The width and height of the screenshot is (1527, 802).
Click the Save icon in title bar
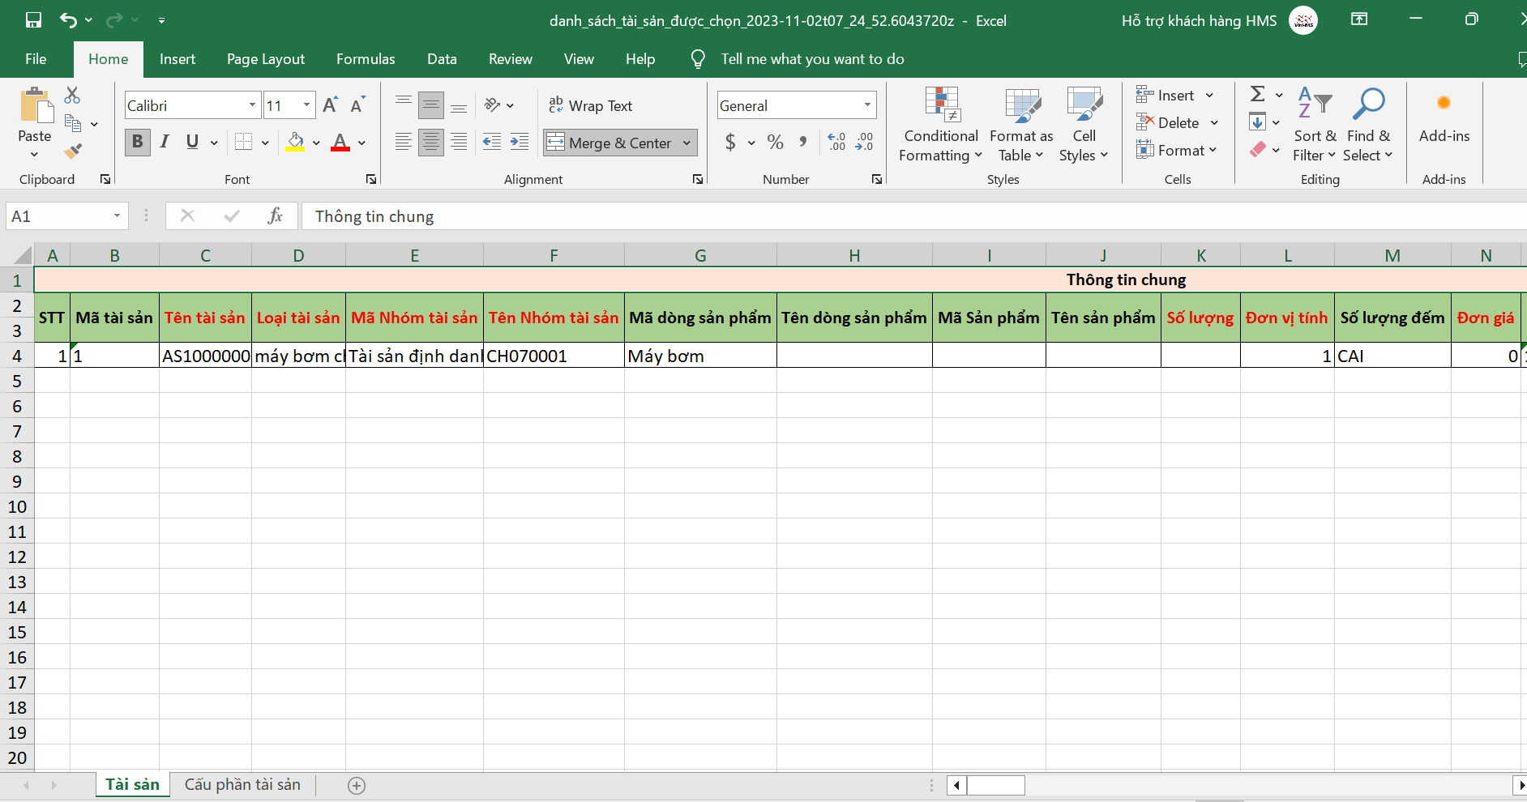(33, 20)
